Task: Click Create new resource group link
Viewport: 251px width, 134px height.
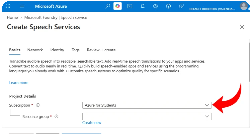Action: [92, 123]
